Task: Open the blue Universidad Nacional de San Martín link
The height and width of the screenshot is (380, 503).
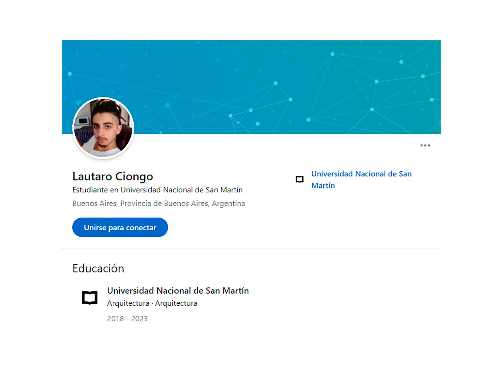Action: [361, 180]
